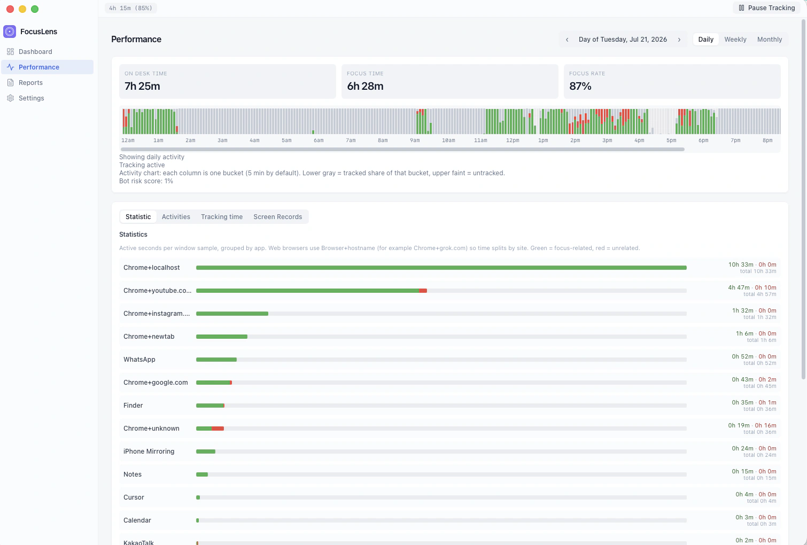Click 'Bot risk score: 1%' text
Viewport: 807px width, 545px height.
click(146, 181)
